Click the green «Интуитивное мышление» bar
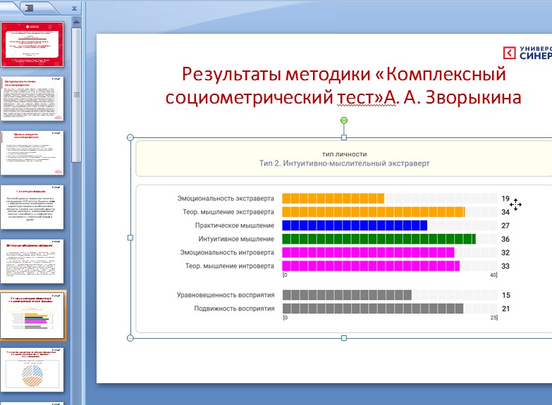The height and width of the screenshot is (405, 552). click(x=379, y=239)
